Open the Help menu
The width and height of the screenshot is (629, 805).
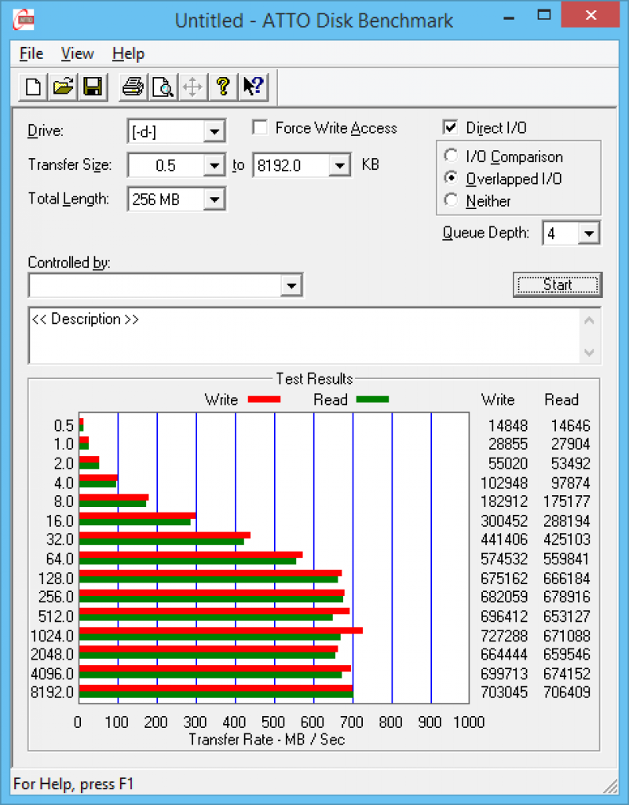[x=128, y=53]
